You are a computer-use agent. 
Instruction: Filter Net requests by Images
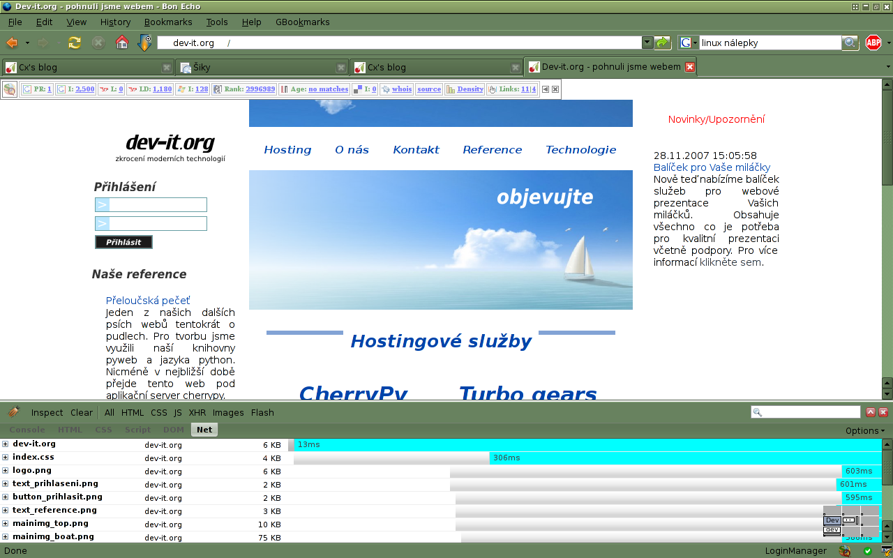click(x=228, y=412)
